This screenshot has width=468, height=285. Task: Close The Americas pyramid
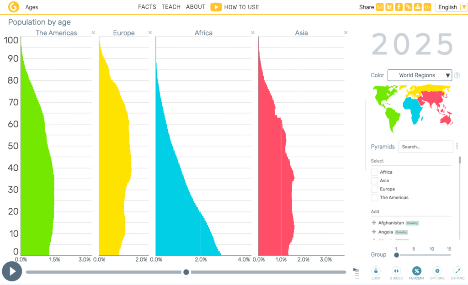click(x=93, y=32)
